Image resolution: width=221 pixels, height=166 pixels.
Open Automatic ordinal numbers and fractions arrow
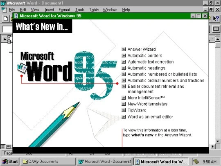(124, 80)
